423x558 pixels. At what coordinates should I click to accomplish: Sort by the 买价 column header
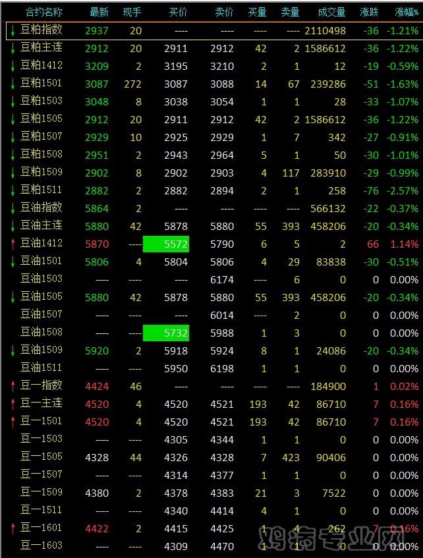coord(178,13)
